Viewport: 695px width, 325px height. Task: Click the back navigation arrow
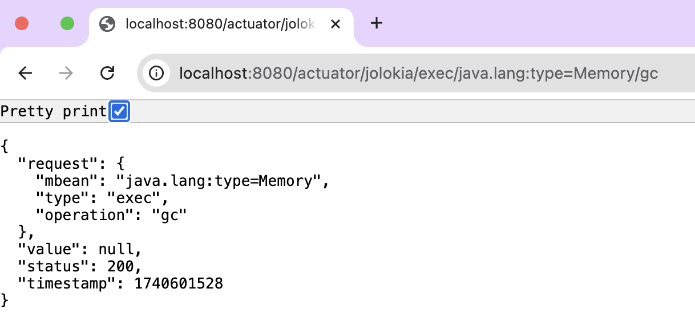click(25, 73)
